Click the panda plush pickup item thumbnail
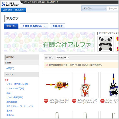Viewport: 119px width, 119px height. click(106, 44)
